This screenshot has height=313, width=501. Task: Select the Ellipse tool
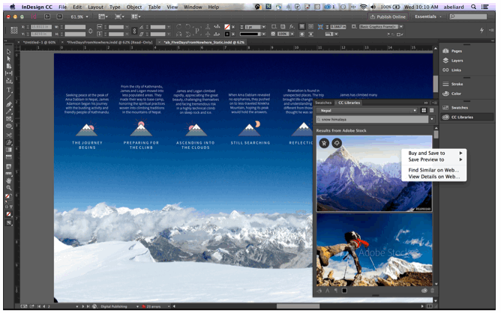(9, 127)
